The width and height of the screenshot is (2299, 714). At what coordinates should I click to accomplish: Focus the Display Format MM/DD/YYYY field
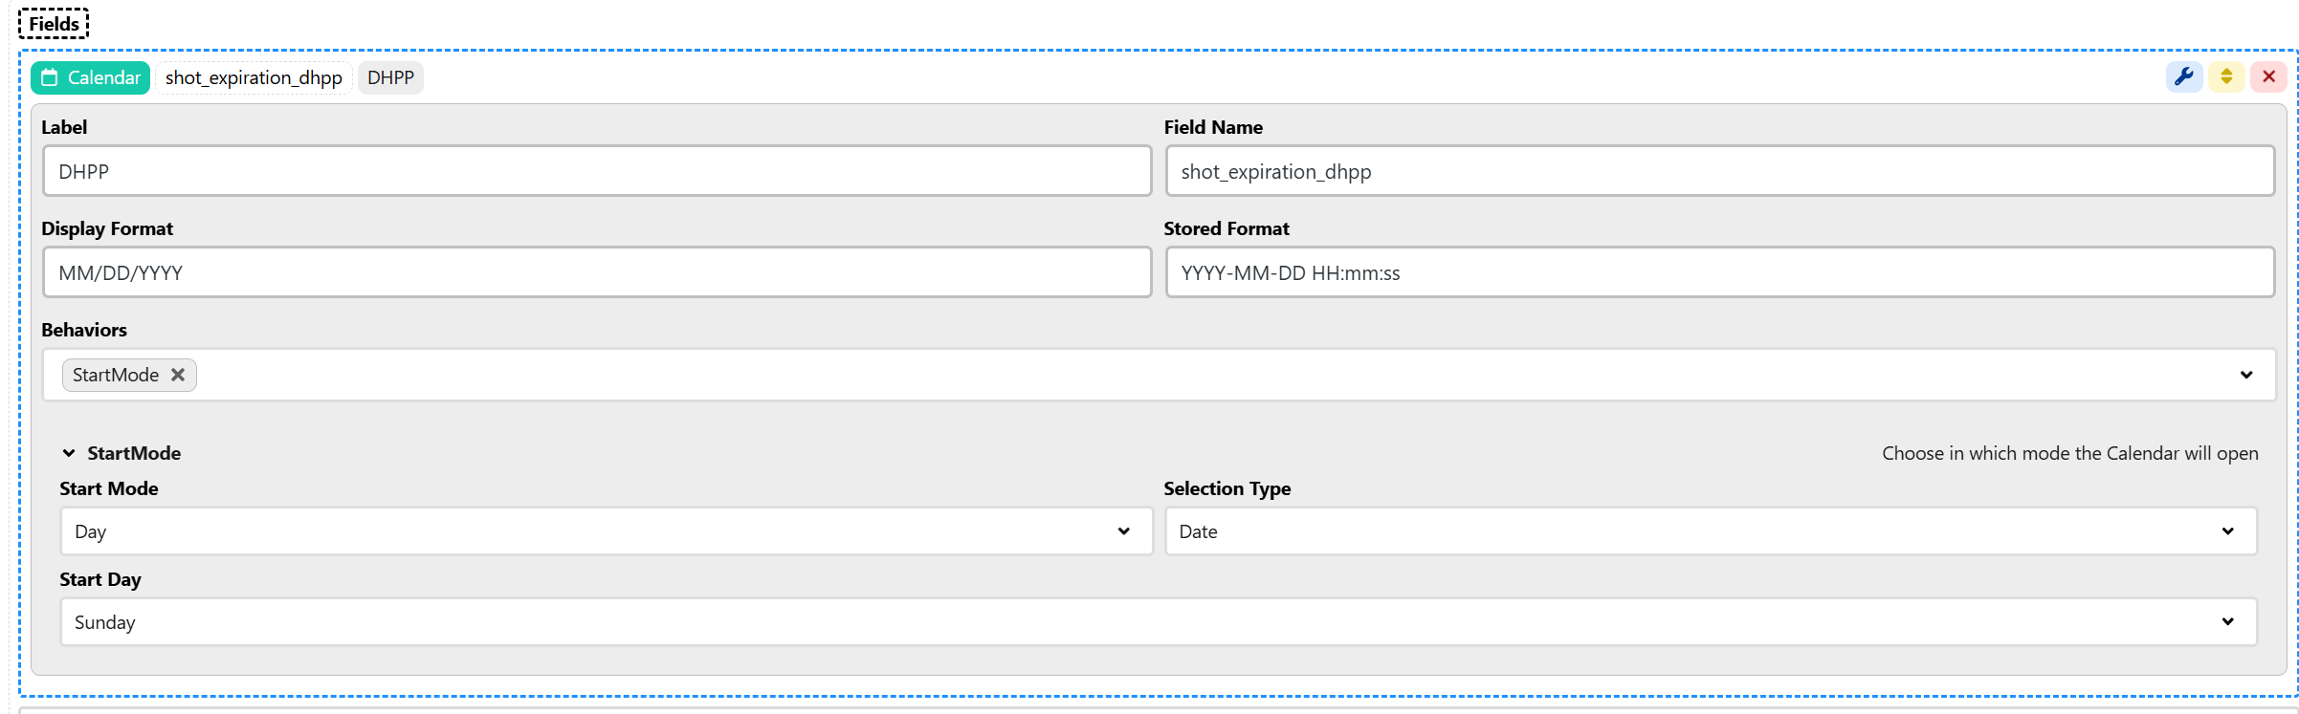(596, 273)
